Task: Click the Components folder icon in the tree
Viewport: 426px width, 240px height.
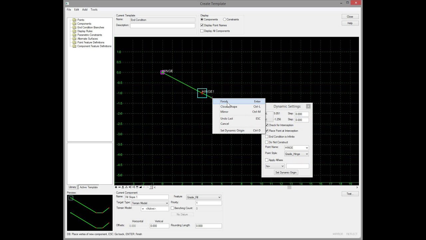Action: [75, 24]
